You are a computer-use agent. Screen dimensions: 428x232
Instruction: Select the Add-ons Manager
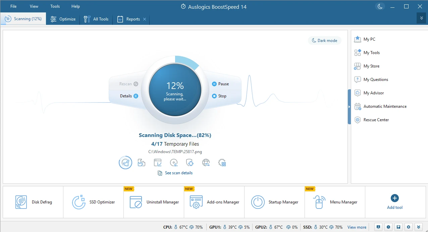[x=214, y=202]
